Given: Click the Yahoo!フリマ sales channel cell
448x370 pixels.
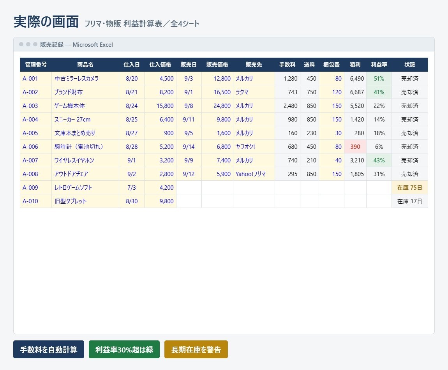Looking at the screenshot, I should (254, 174).
